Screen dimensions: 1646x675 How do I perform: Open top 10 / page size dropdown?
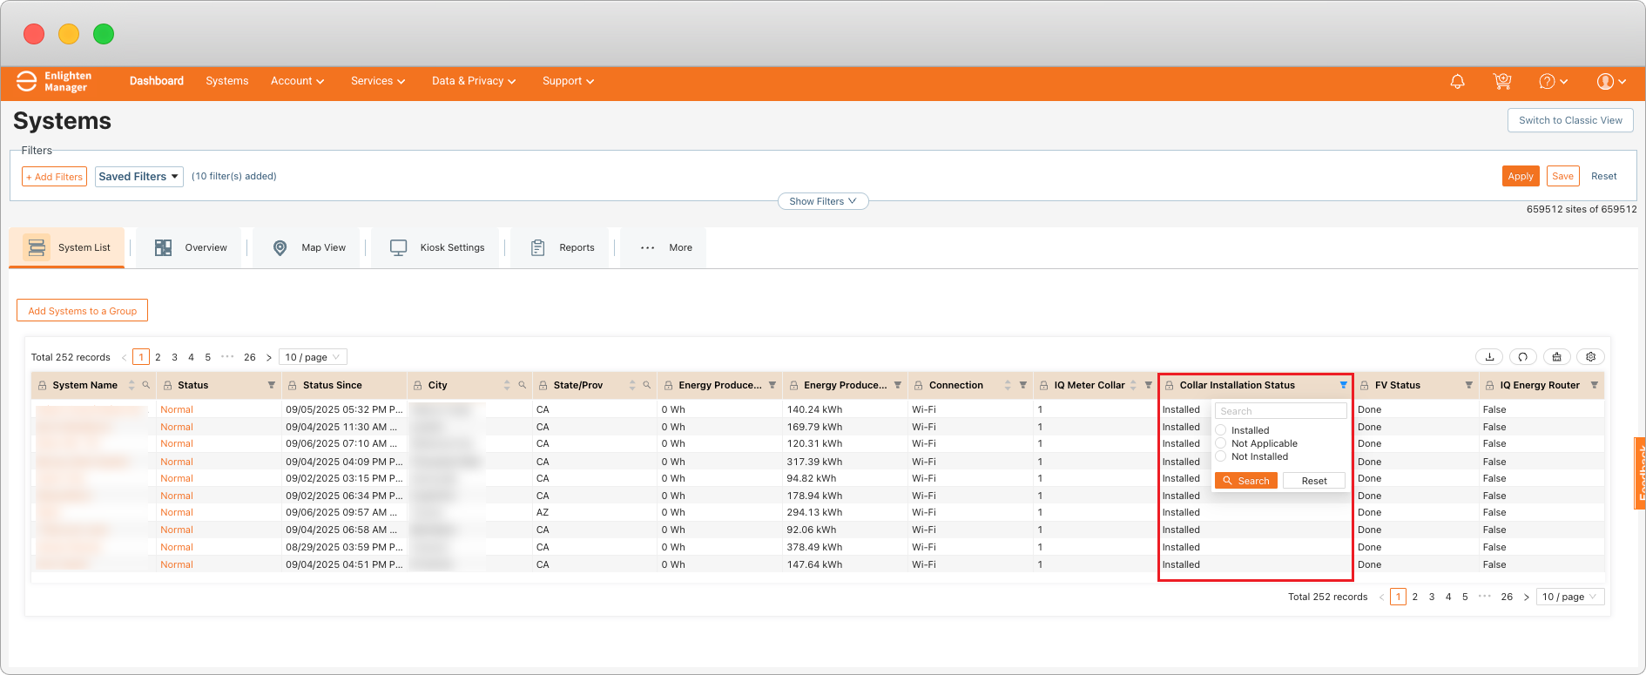(313, 357)
